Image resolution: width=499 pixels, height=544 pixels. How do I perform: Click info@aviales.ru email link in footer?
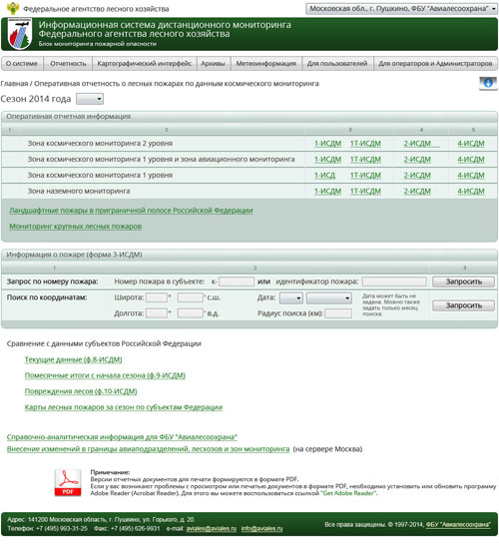click(x=261, y=529)
